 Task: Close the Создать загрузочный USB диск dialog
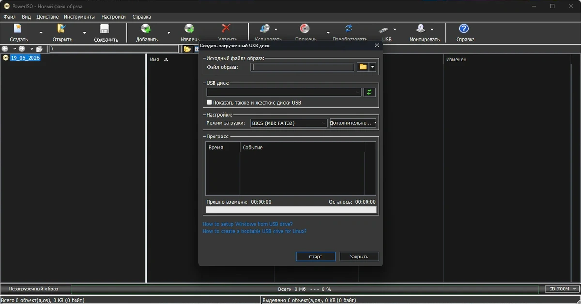coord(377,46)
